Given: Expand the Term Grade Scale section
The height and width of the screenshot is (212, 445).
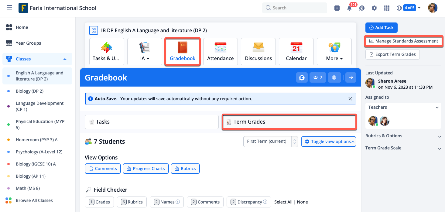Looking at the screenshot, I should (x=403, y=148).
